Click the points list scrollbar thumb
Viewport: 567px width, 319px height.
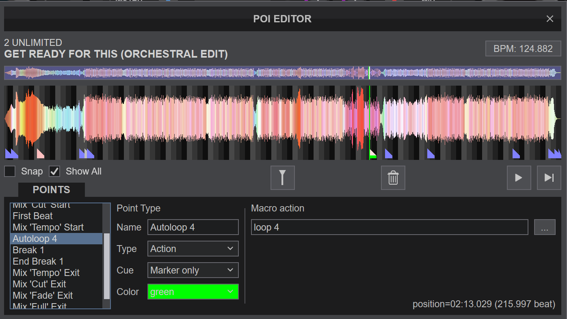(x=107, y=266)
